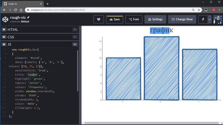Image resolution: width=223 pixels, height=125 pixels.
Task: View site lock info icon
Action: [28, 10]
